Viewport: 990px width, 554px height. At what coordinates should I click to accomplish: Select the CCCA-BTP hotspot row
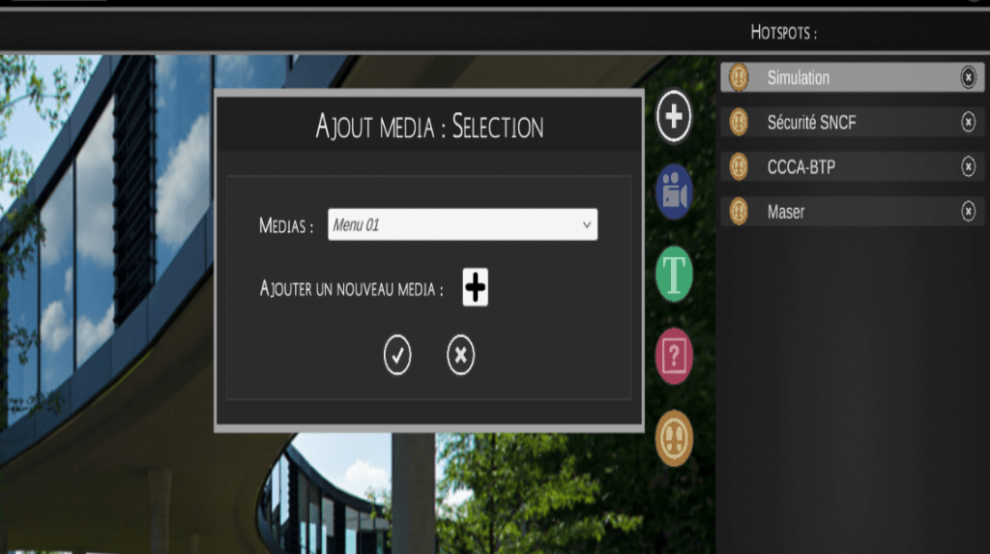(x=852, y=166)
